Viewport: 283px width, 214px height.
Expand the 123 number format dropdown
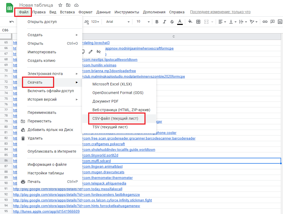coord(95,22)
